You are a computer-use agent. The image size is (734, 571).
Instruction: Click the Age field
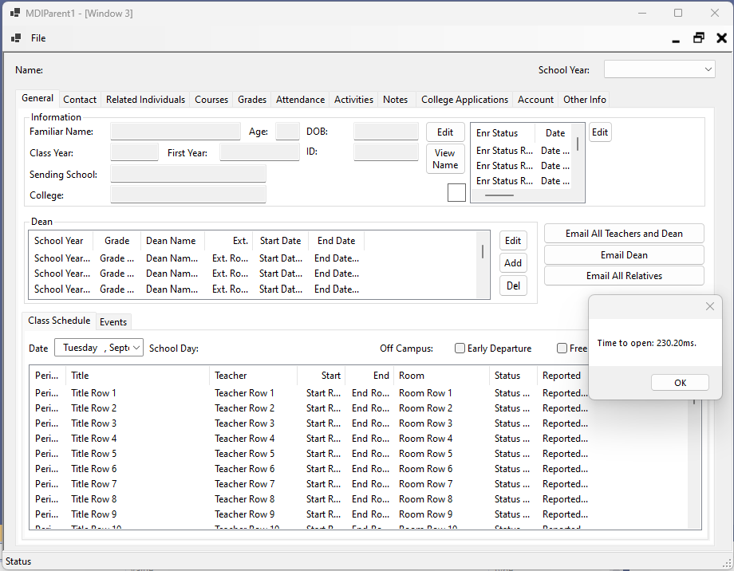click(x=287, y=132)
